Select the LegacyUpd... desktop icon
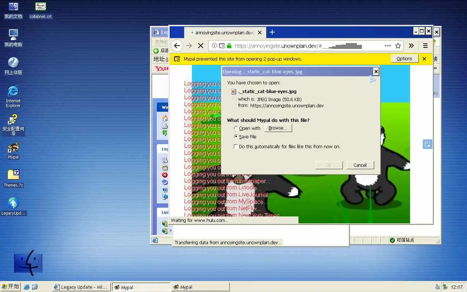The image size is (467, 292). 13,207
